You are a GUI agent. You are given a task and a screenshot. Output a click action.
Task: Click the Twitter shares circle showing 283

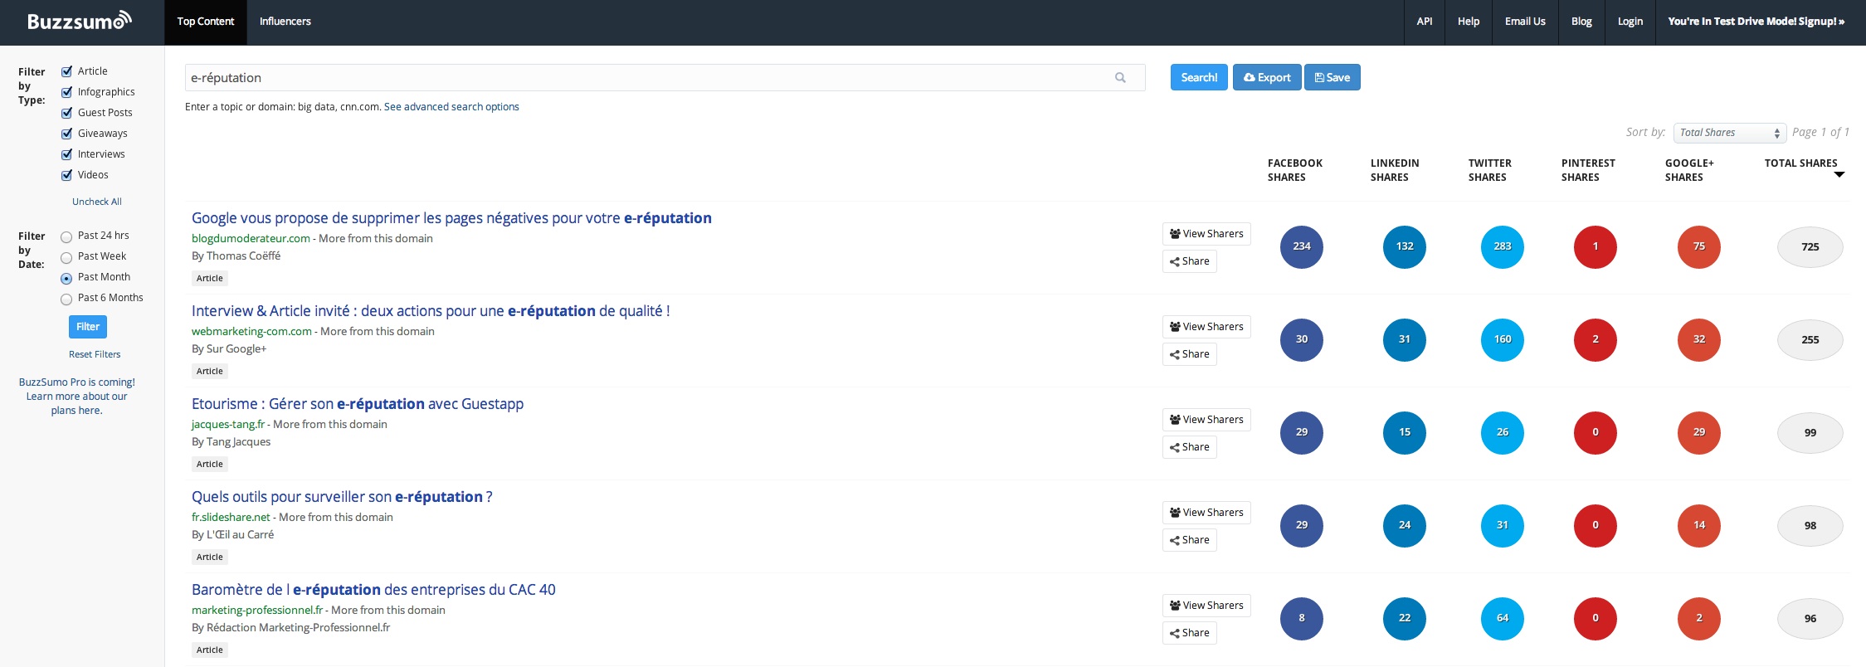[x=1503, y=246]
